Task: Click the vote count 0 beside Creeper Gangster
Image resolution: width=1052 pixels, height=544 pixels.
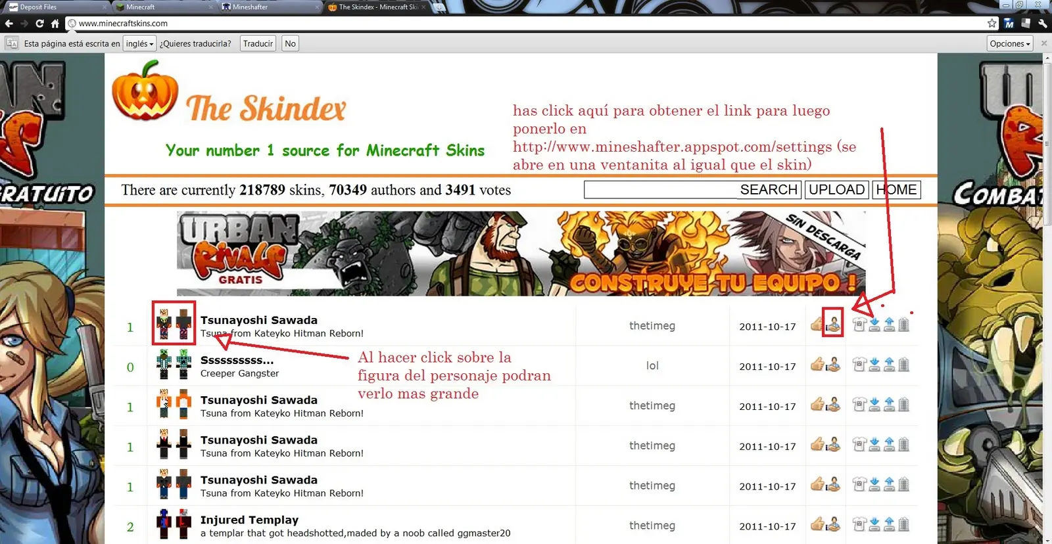Action: (x=130, y=367)
